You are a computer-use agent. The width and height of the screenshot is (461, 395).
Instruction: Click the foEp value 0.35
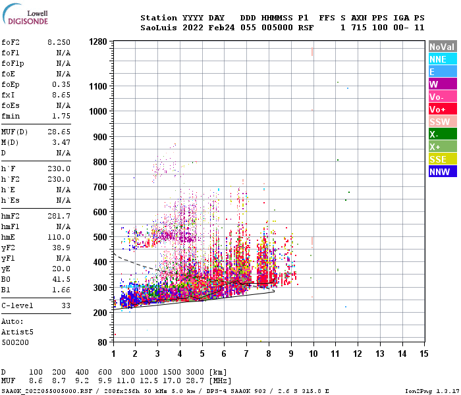61,84
